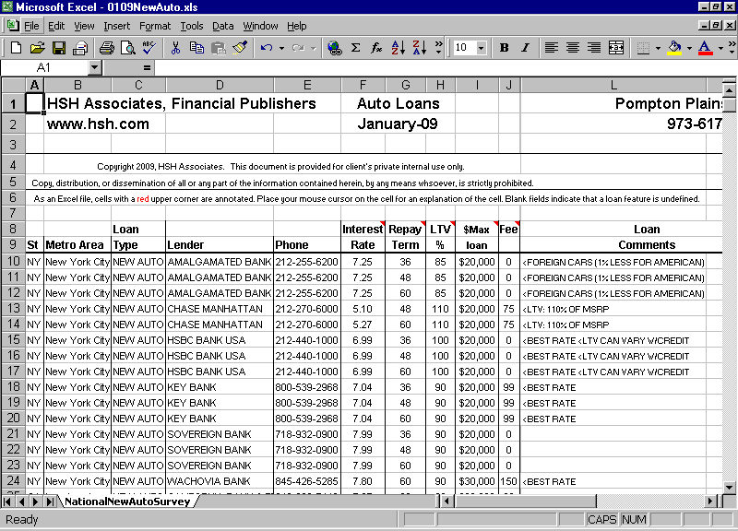Click Merge and Center icon

[616, 48]
